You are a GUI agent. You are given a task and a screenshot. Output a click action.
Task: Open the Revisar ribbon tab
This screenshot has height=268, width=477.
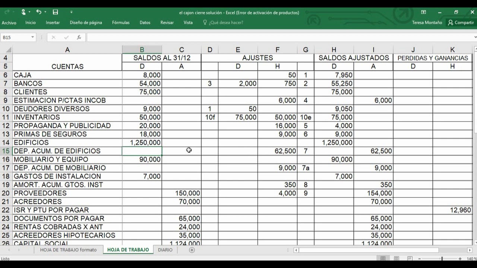[167, 23]
